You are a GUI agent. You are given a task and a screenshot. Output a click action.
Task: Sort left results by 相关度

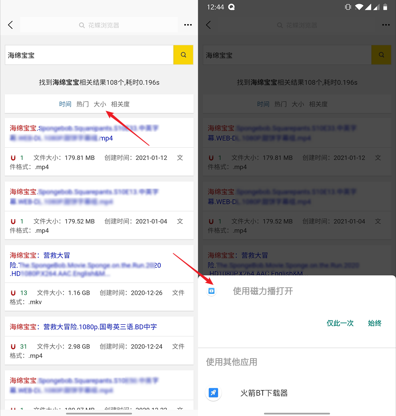coord(120,104)
